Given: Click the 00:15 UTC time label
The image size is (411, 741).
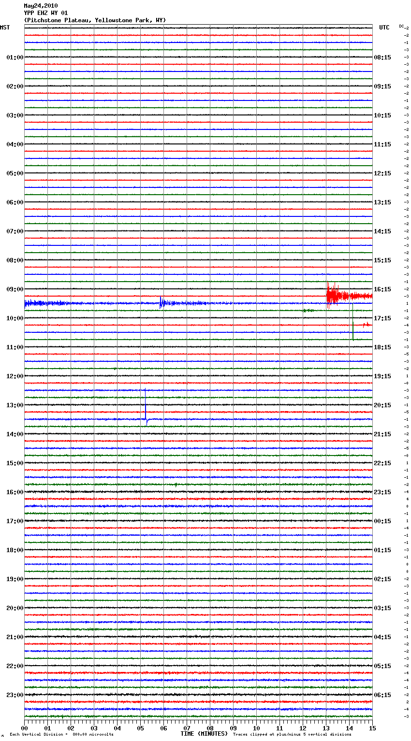Looking at the screenshot, I should tap(382, 521).
